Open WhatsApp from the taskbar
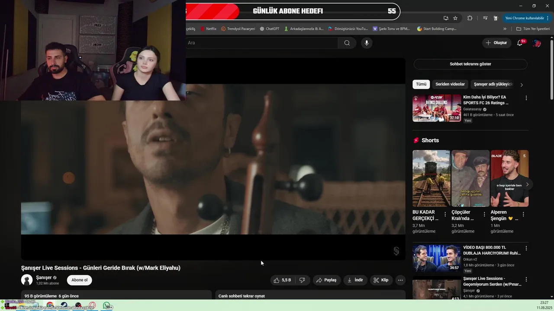This screenshot has height=311, width=554. tap(108, 306)
